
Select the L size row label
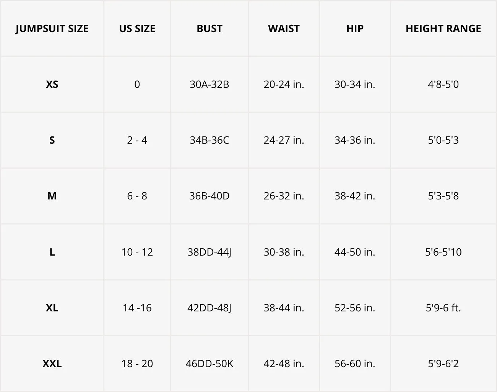[52, 252]
